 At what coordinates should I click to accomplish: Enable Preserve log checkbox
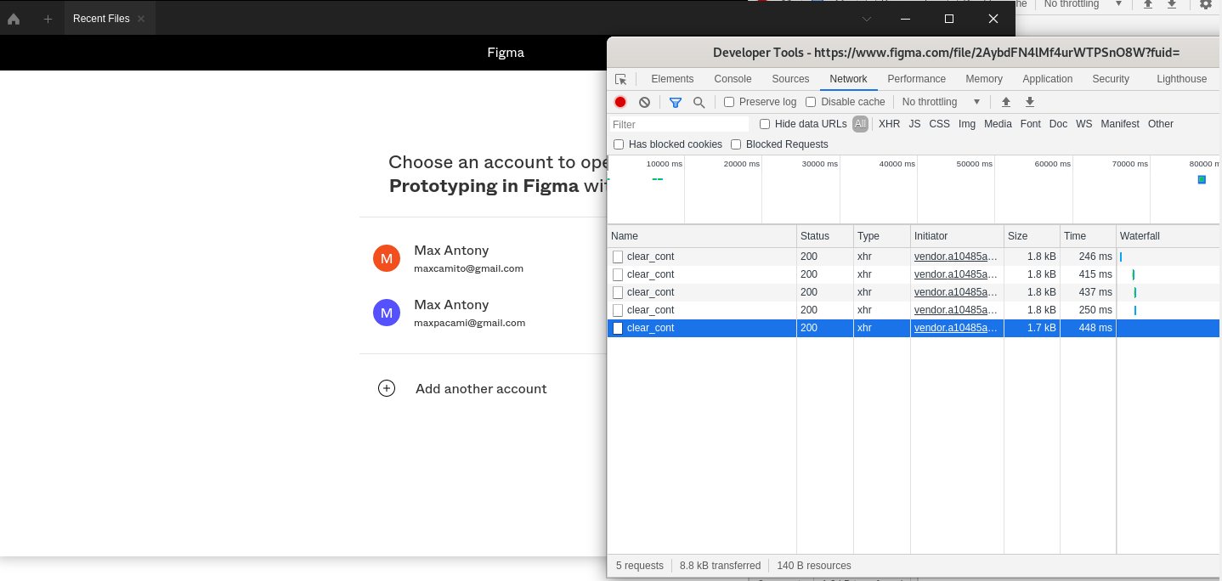click(x=729, y=102)
